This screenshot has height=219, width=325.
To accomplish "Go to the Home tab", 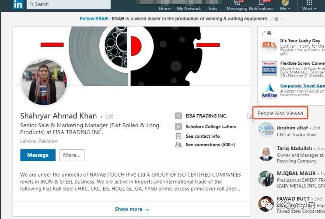I will [165, 8].
